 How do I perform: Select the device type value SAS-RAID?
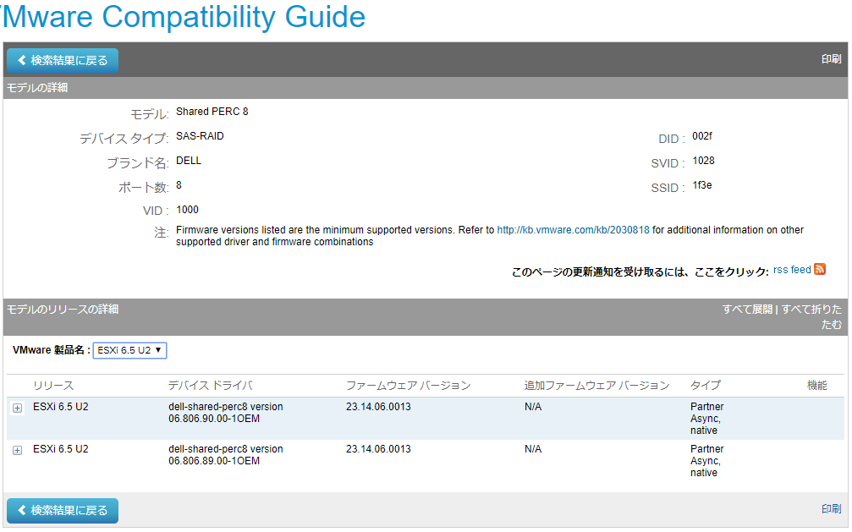pyautogui.click(x=200, y=136)
